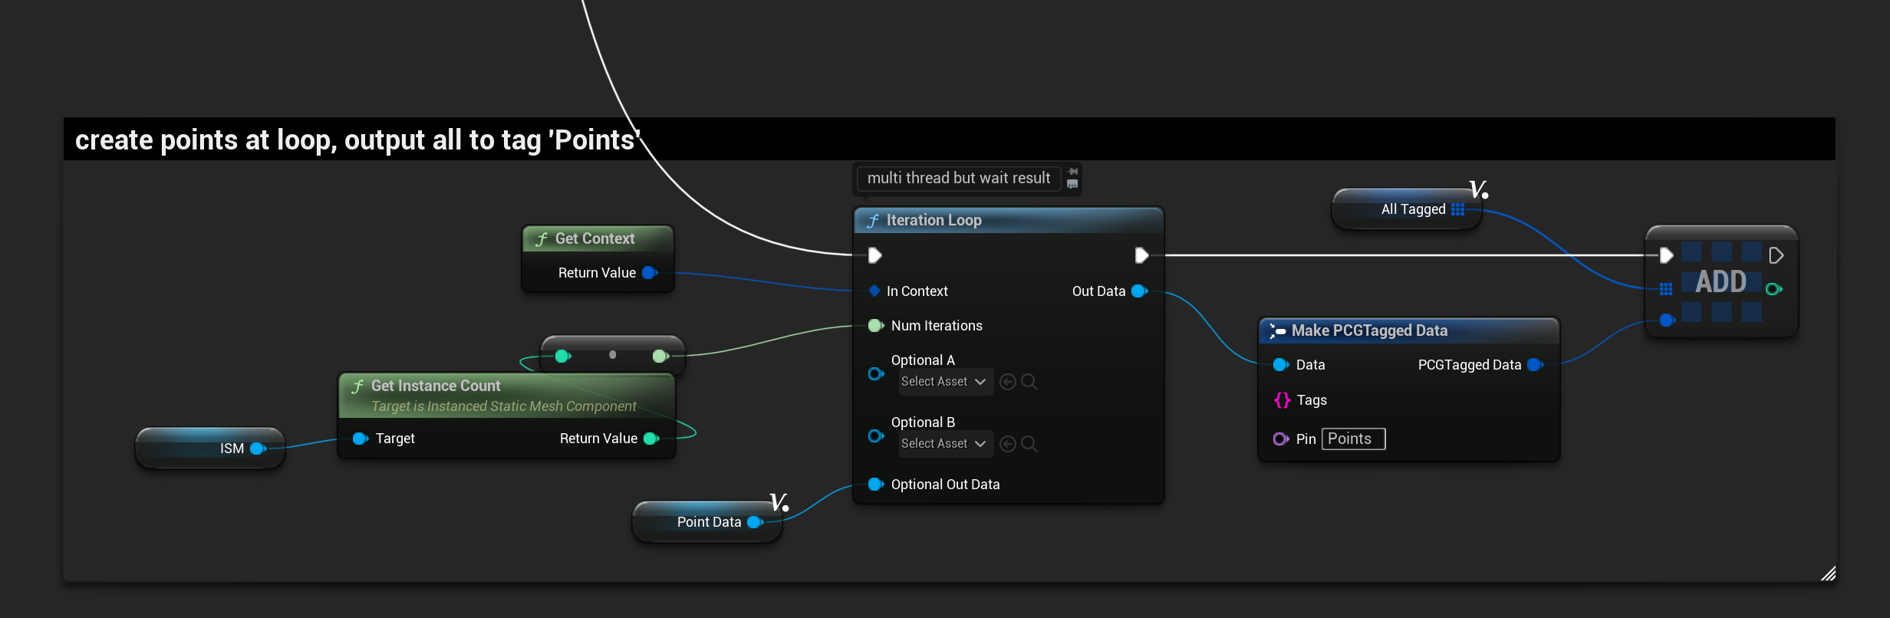Click the In Context diamond pin
Image resolution: width=1890 pixels, height=618 pixels.
click(874, 291)
